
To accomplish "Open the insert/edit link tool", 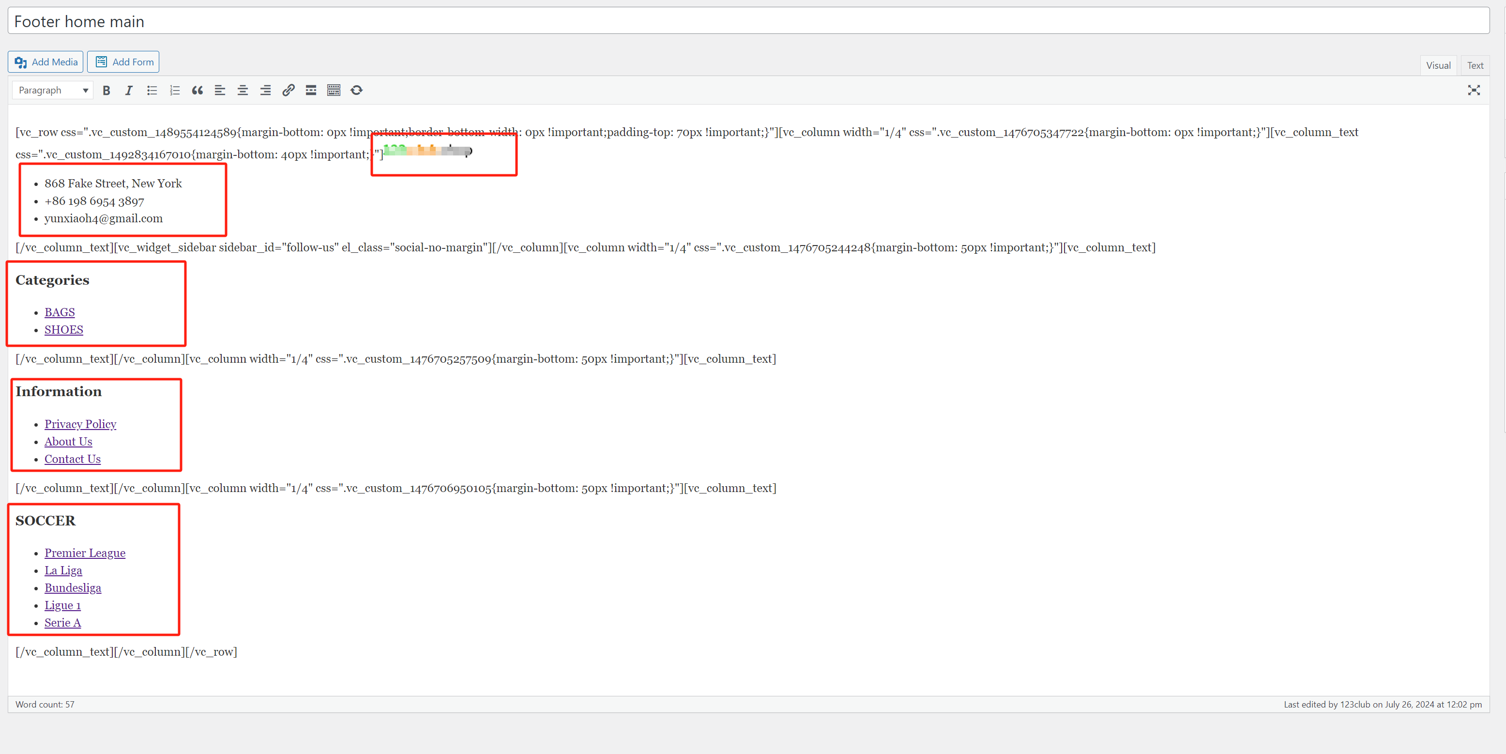I will tap(288, 90).
